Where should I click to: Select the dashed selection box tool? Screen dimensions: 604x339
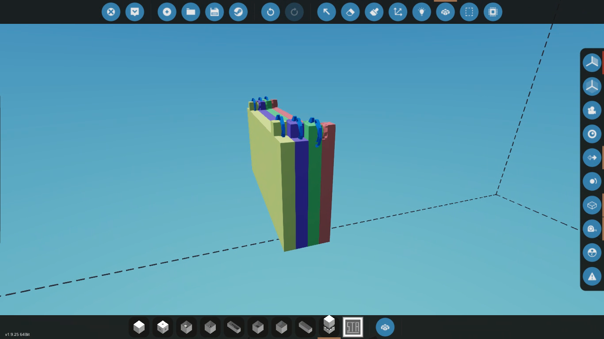click(469, 12)
